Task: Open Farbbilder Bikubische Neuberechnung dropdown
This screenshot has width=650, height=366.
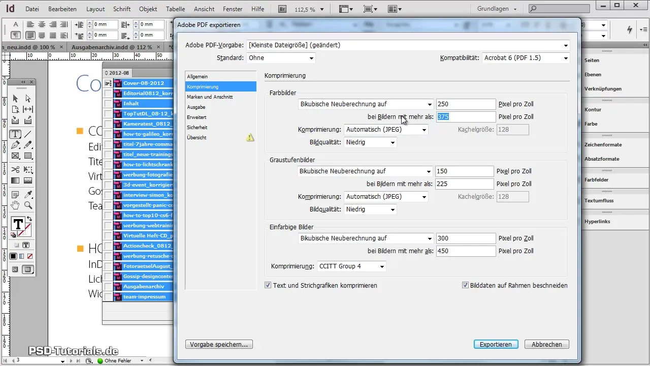Action: tap(366, 104)
